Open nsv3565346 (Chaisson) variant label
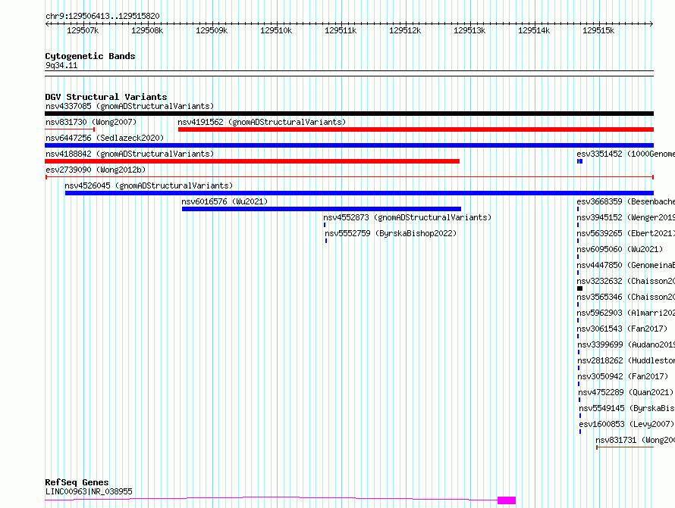 tap(626, 297)
